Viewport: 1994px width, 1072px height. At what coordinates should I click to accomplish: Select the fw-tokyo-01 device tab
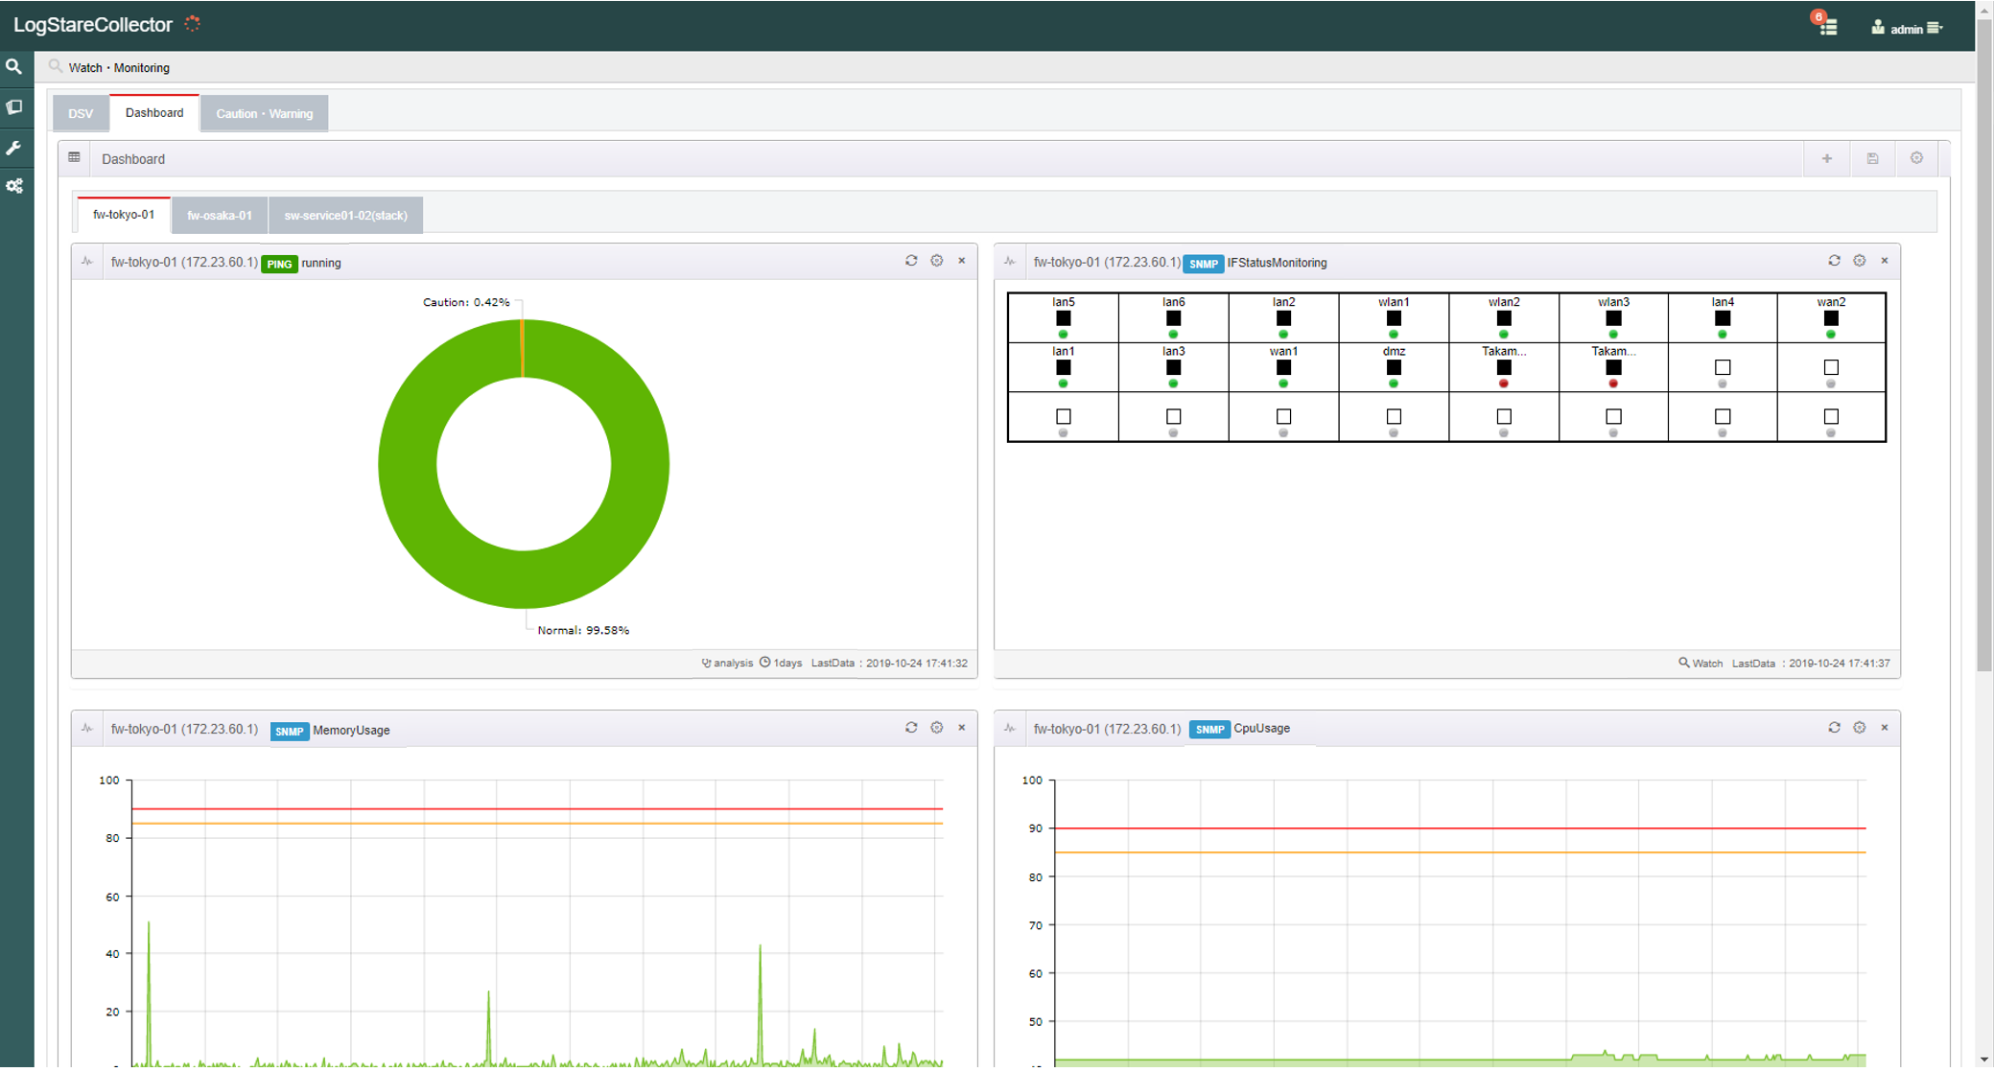[124, 215]
